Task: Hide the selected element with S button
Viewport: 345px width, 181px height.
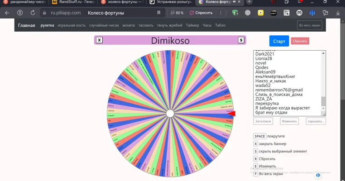Action: click(241, 40)
